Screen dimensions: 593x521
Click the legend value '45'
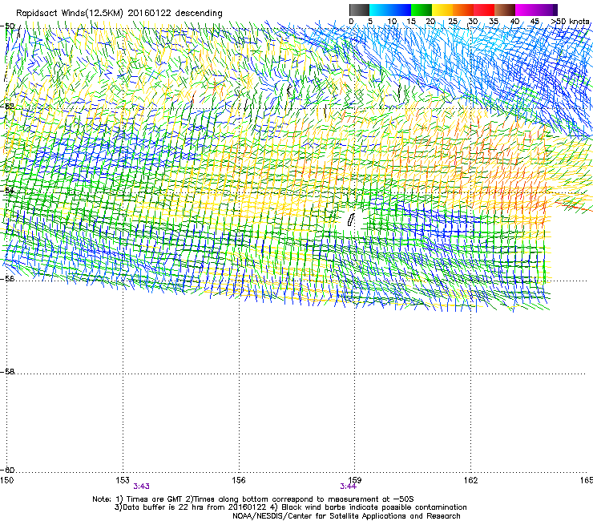(535, 21)
